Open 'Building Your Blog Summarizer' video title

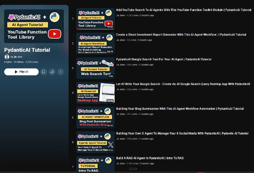pos(180,109)
